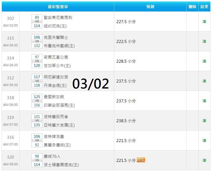Click the VS icon between scores 89 and 114

tap(37, 21)
